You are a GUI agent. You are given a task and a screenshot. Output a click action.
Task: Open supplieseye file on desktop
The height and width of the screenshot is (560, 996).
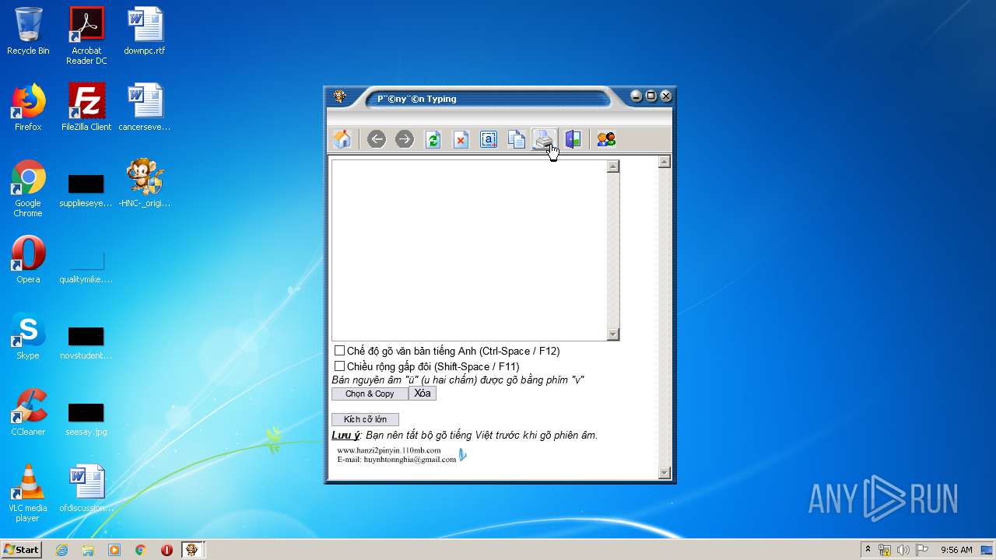point(86,191)
